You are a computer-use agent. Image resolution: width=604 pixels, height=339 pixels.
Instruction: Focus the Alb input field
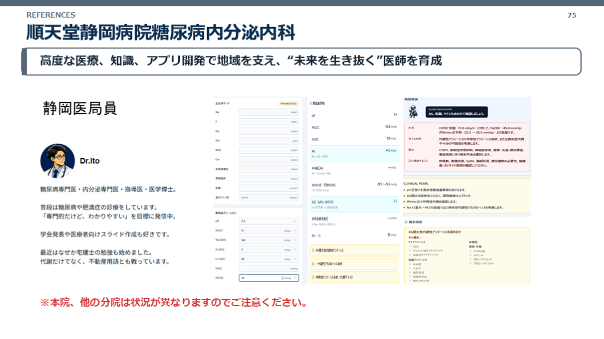click(269, 141)
